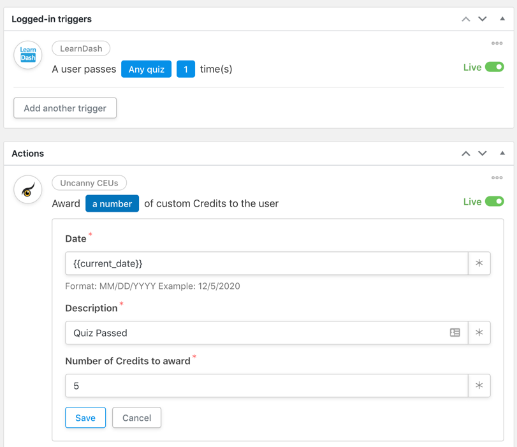Toggle the LearnDash trigger Live switch

[x=494, y=67]
